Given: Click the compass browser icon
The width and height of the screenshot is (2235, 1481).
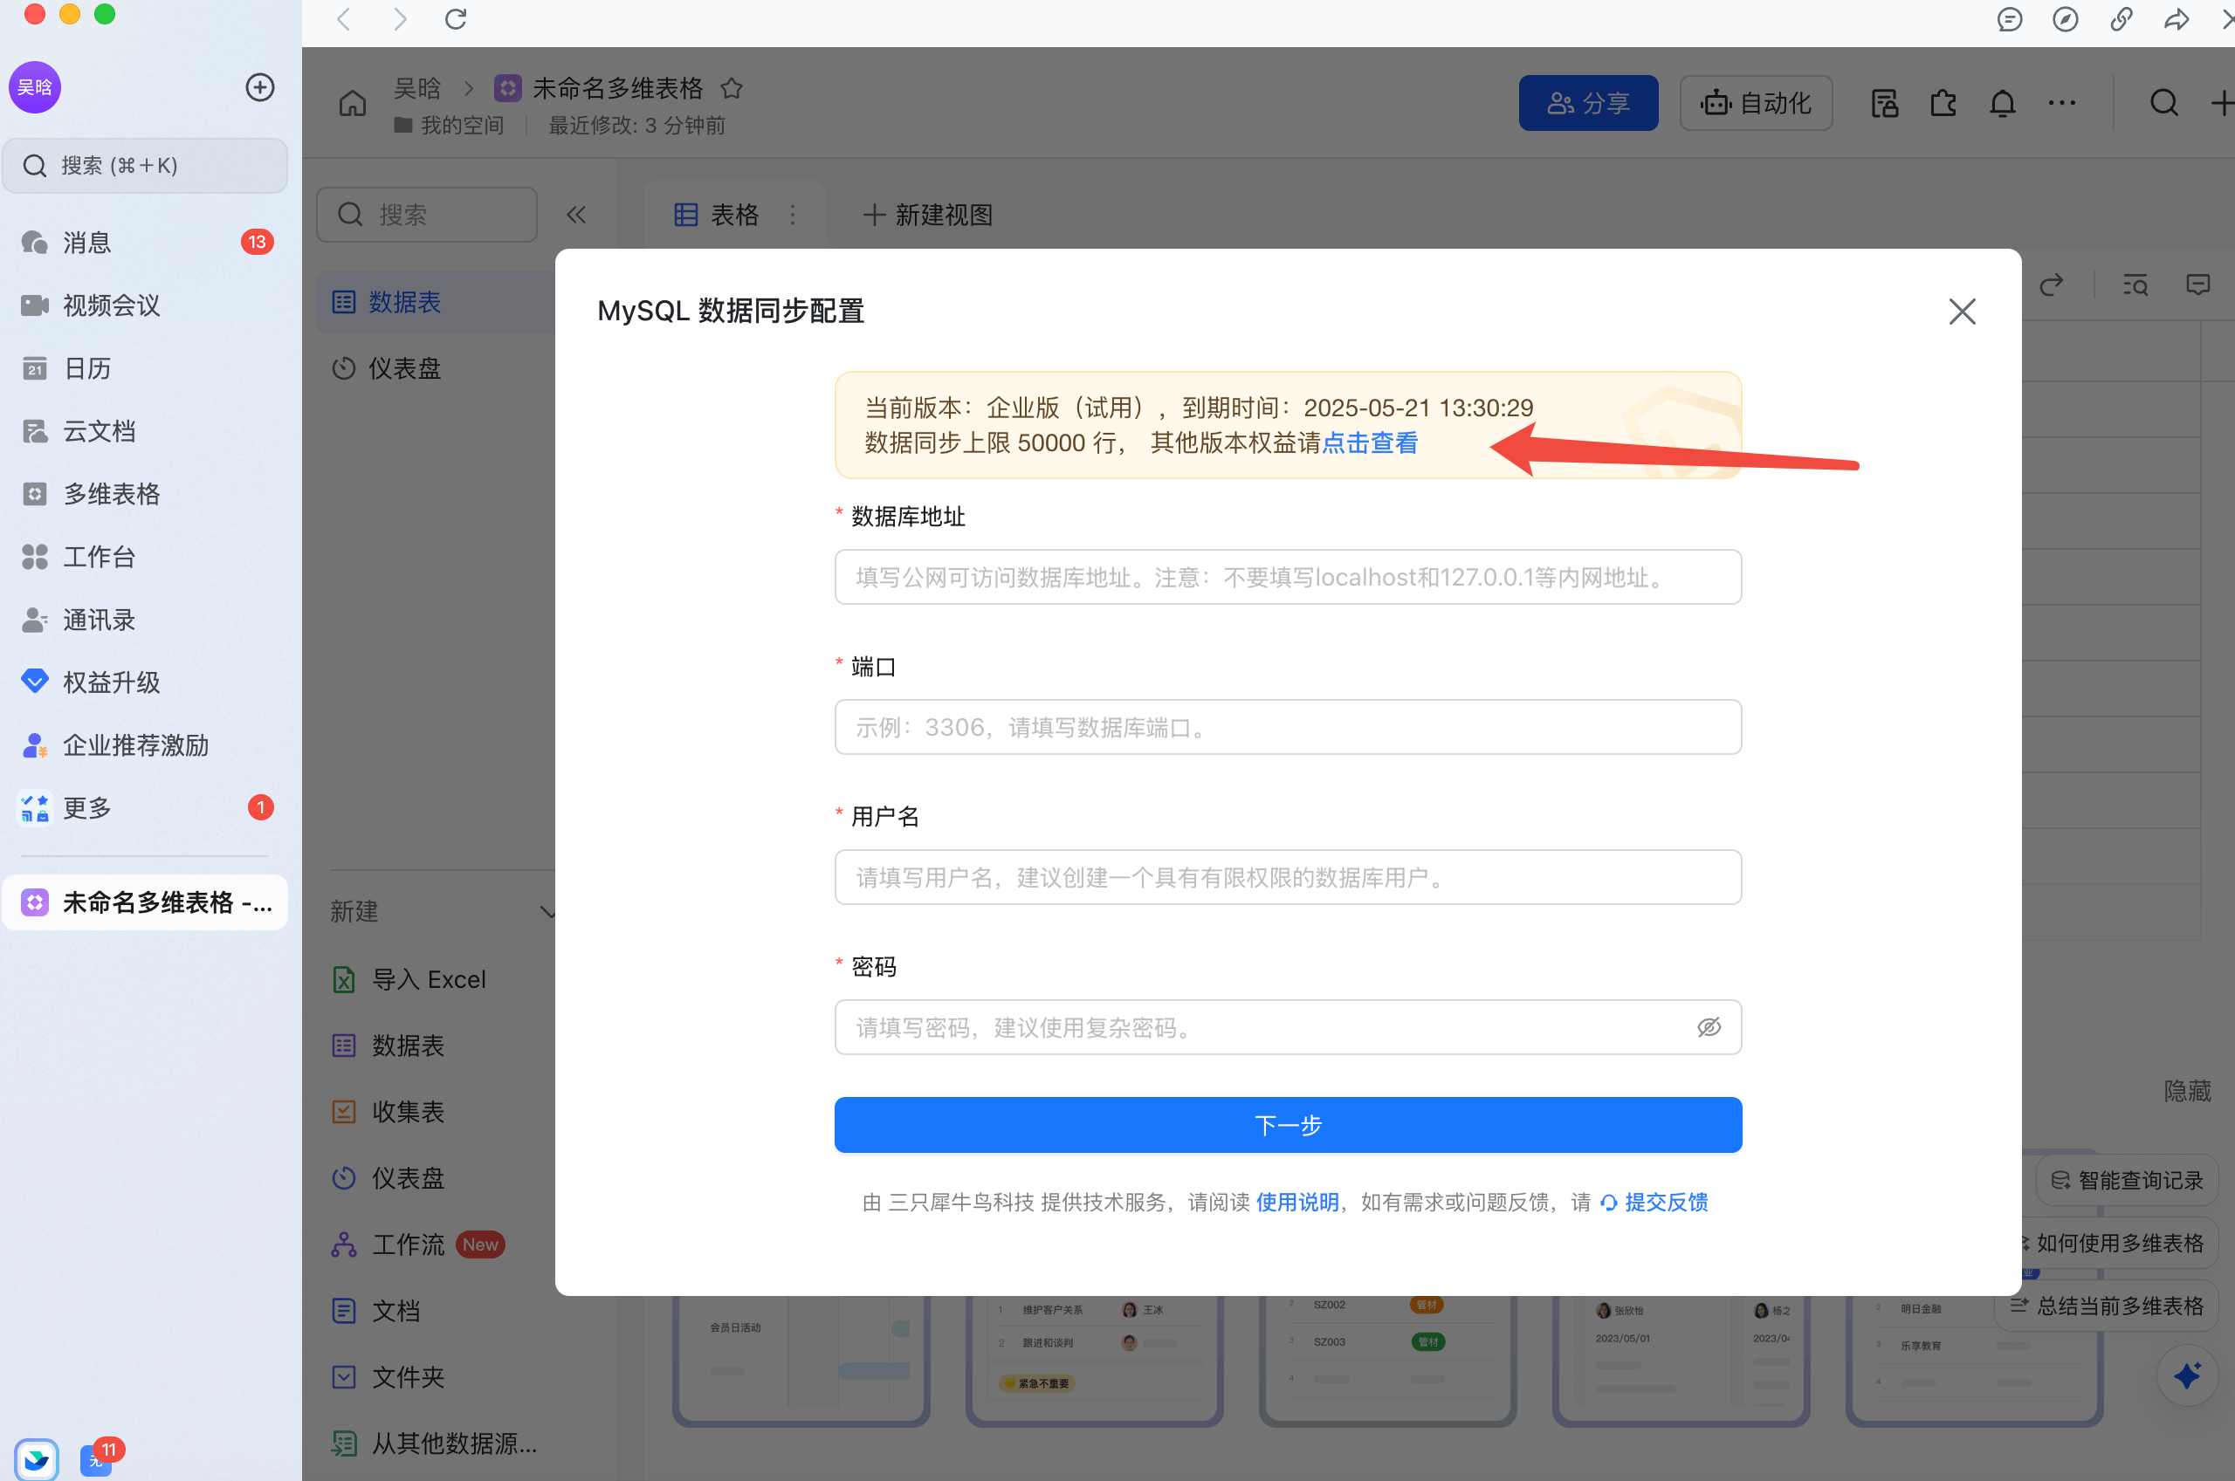Looking at the screenshot, I should 2065,19.
